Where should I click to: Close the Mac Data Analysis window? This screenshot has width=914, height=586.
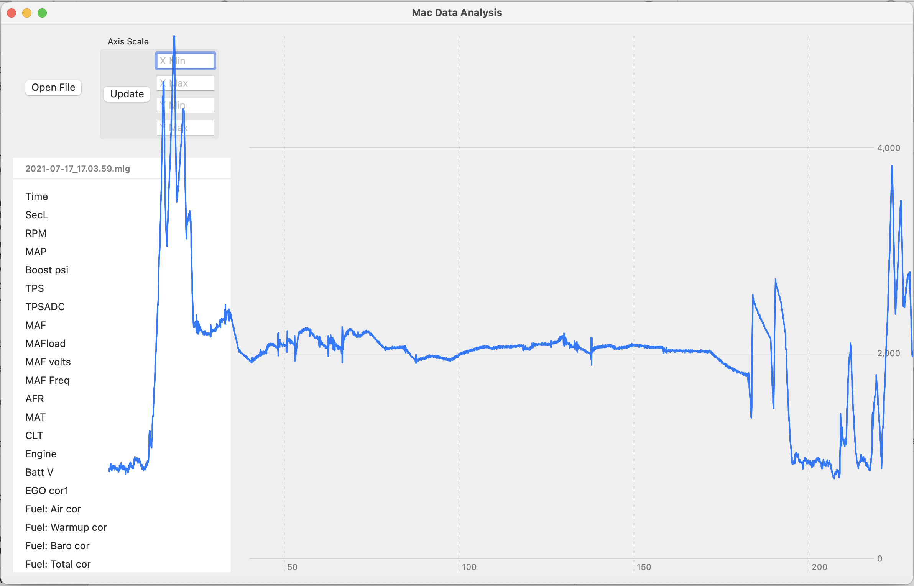tap(12, 13)
